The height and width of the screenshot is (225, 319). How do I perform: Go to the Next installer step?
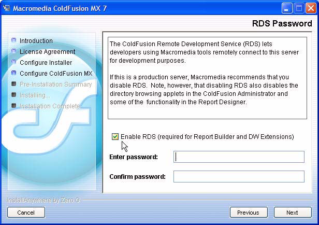(293, 213)
